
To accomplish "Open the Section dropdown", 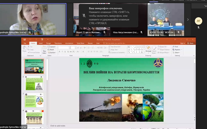I will (x=52, y=53).
